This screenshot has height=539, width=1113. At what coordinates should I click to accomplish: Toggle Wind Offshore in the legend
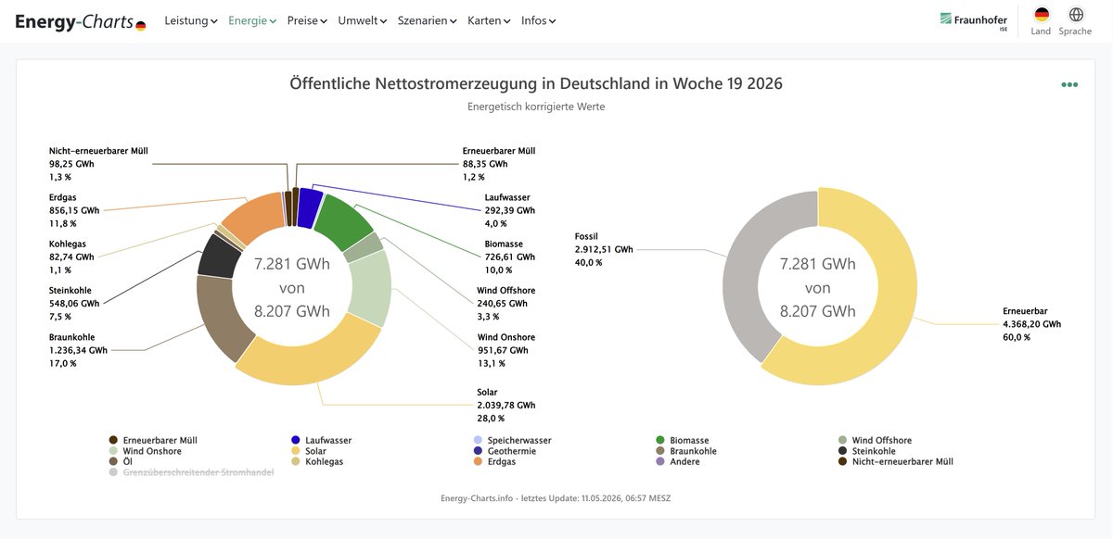tap(875, 441)
